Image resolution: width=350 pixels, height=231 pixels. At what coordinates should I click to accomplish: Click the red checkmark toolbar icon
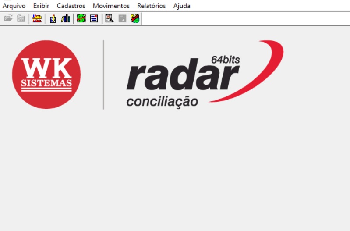click(x=135, y=18)
